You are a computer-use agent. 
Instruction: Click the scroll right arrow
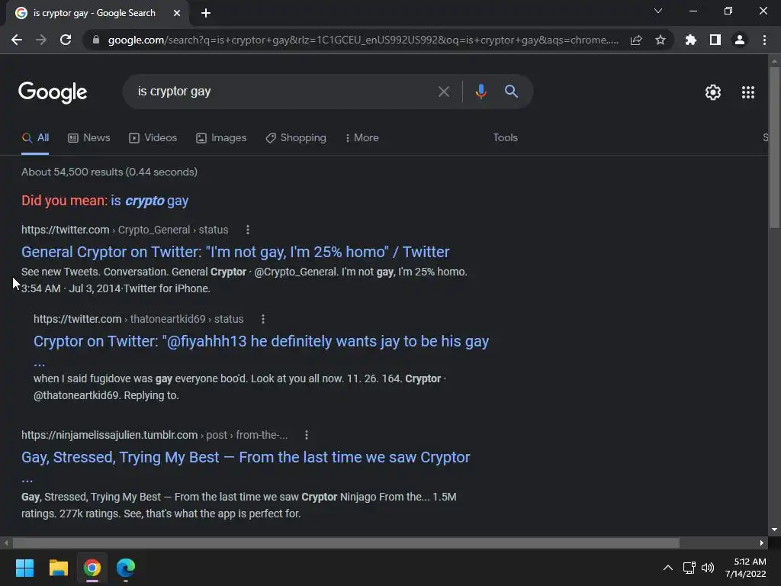pos(762,543)
